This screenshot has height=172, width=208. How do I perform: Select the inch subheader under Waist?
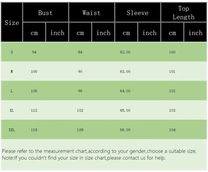pyautogui.click(x=103, y=33)
